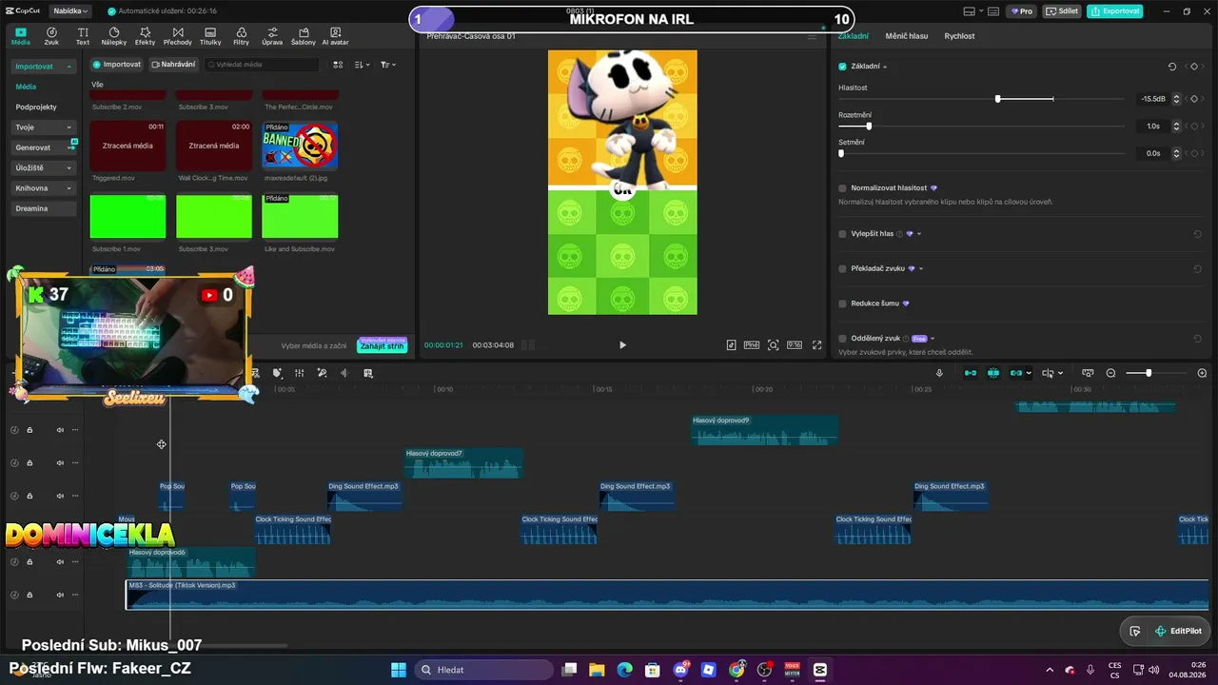Open the Úprava adjustment tab
Viewport: 1218px width, 685px height.
(x=272, y=36)
